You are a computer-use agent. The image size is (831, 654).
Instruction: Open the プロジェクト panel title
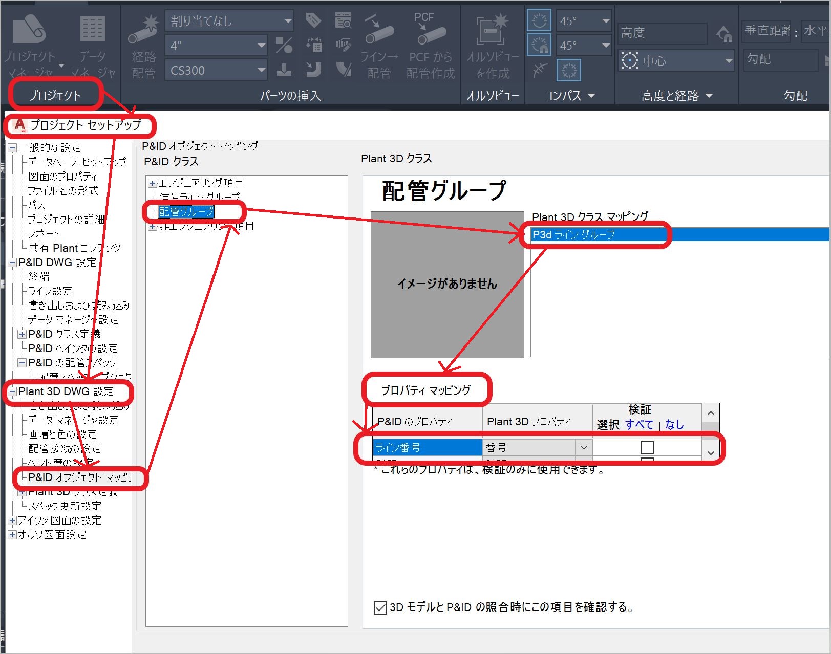pos(55,96)
